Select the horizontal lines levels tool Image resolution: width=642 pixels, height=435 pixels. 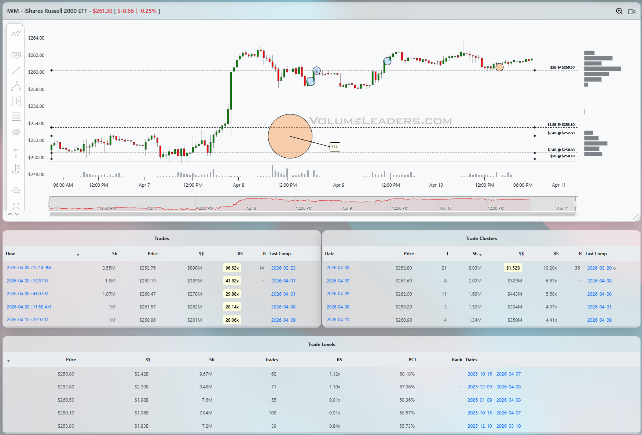coord(16,117)
